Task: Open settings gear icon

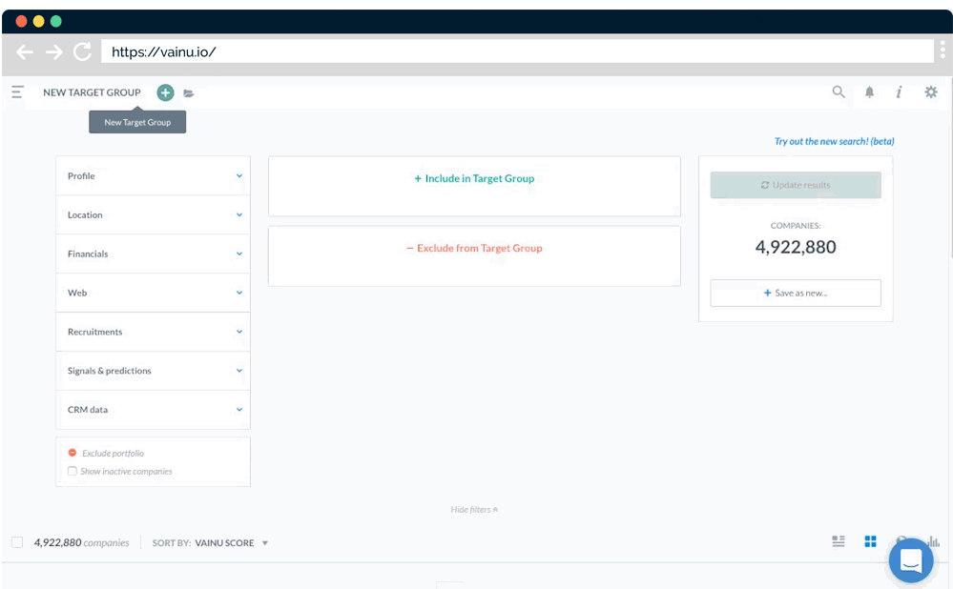Action: pyautogui.click(x=931, y=92)
